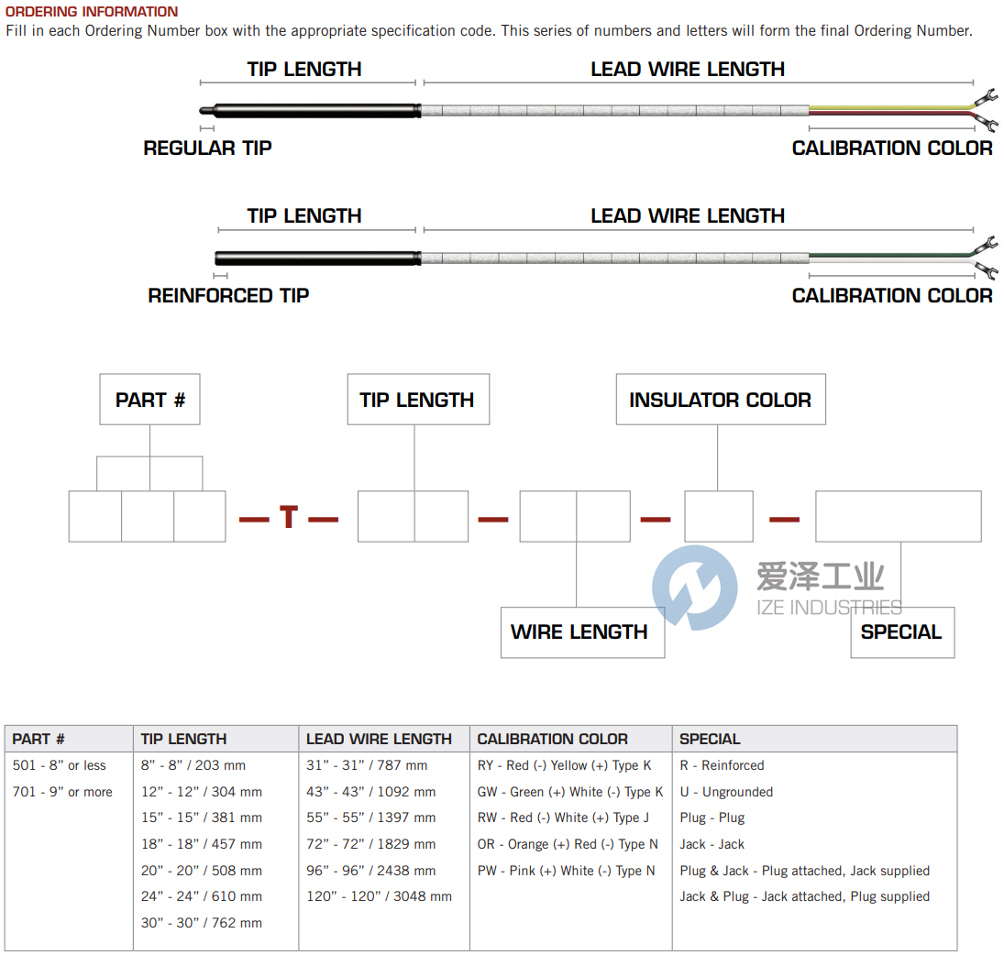Screen dimensions: 1004x955
Task: Click the red letter T in the ordering number
Action: pos(289,518)
